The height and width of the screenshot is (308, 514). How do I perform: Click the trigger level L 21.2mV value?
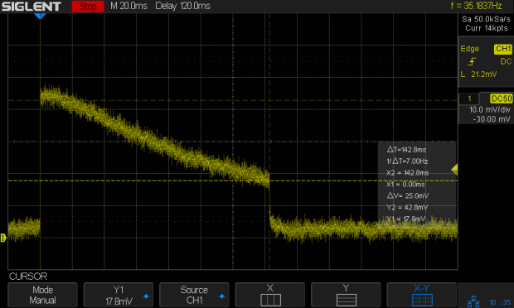pos(478,75)
